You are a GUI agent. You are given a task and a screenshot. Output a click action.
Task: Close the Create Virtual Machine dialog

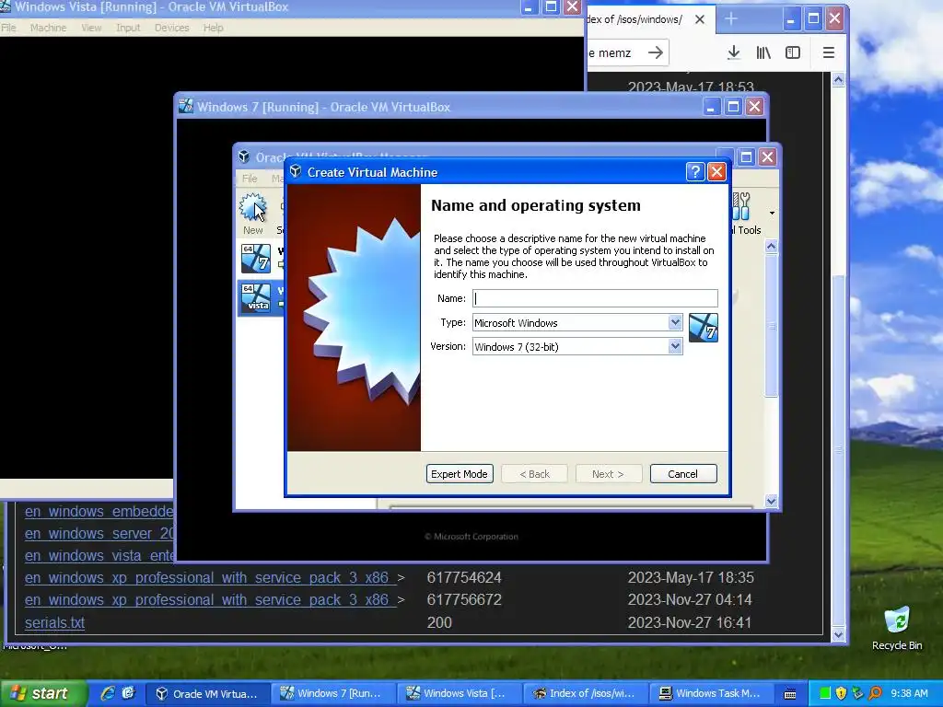pyautogui.click(x=716, y=172)
